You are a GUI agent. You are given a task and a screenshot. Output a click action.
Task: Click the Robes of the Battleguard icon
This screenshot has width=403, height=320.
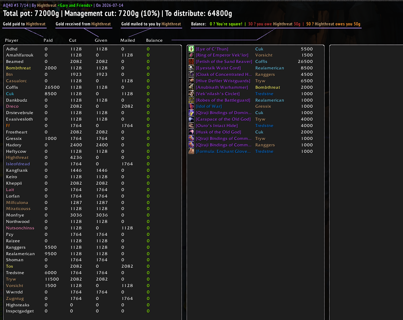(x=191, y=100)
